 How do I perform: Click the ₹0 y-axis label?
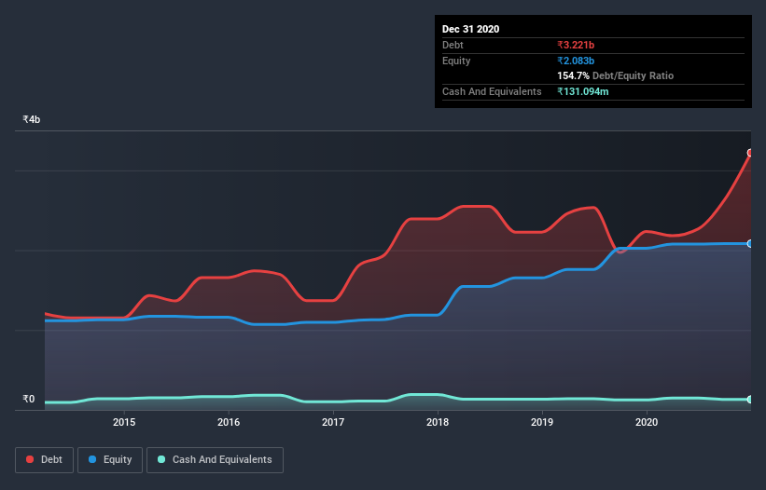coord(29,399)
